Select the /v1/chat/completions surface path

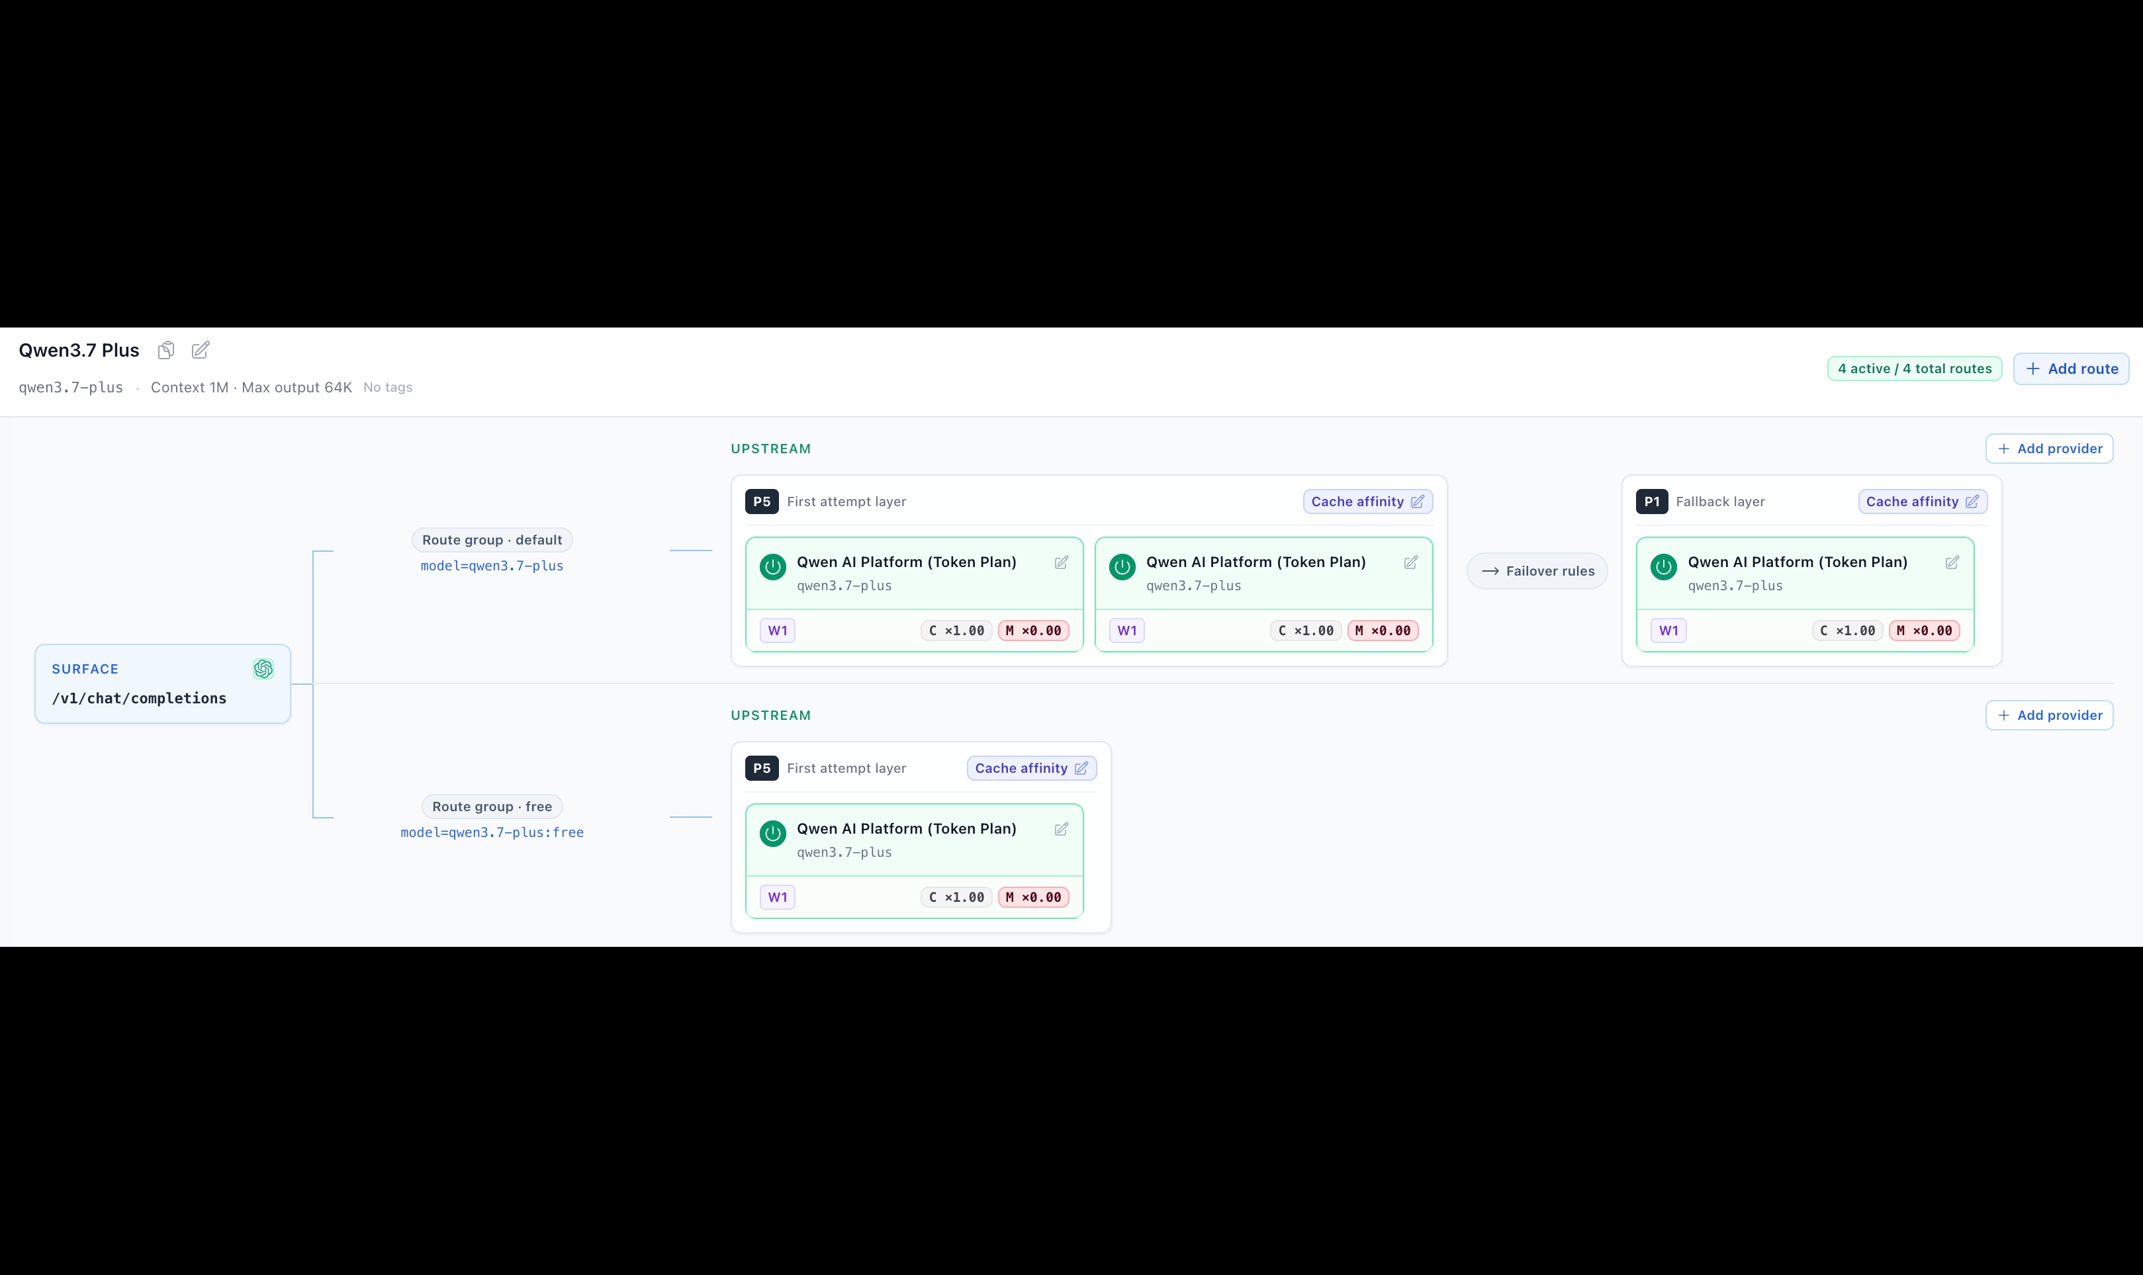pos(139,699)
